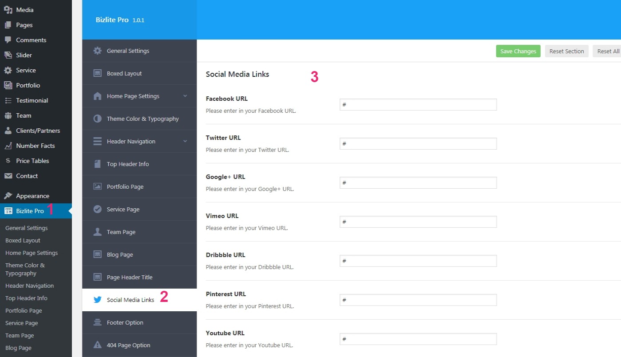Viewport: 621px width, 357px height.
Task: Click the Theme Color half-circle icon
Action: (x=98, y=119)
